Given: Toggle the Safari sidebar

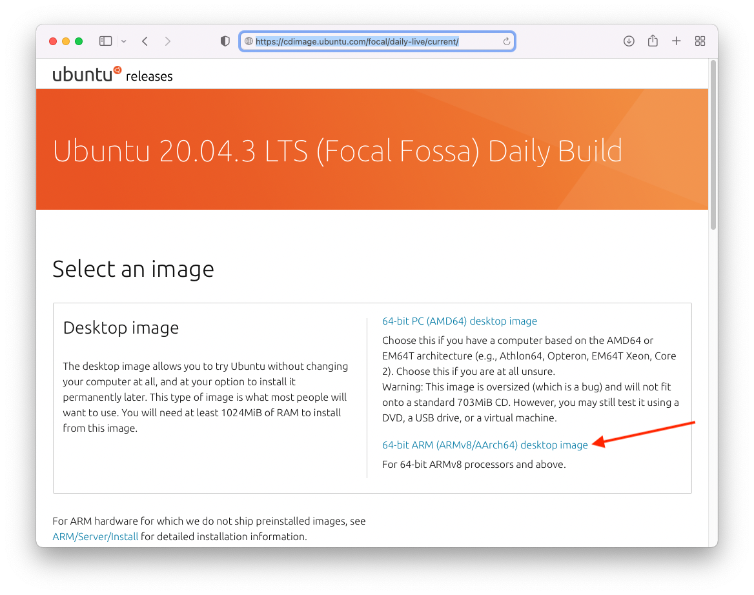Looking at the screenshot, I should 105,41.
